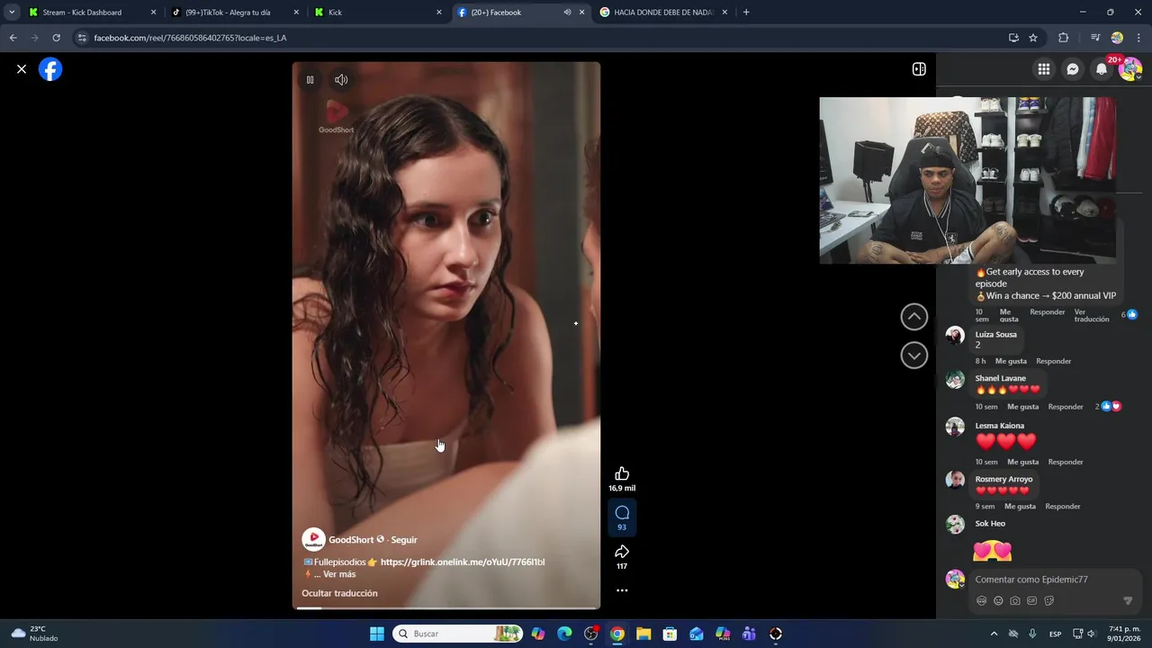The width and height of the screenshot is (1152, 648).
Task: Open Chrome three-dot menu
Action: tap(1138, 38)
